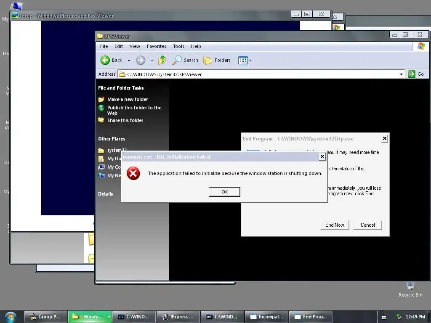Close the runonce.exe DLL Initialization Failed dialog

click(x=322, y=156)
